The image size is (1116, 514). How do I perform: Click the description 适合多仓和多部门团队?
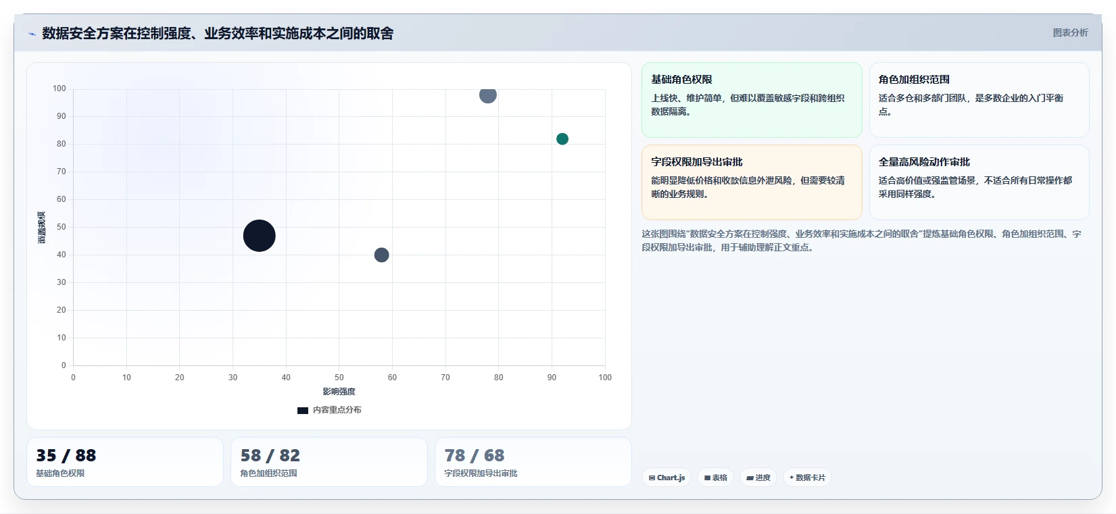coord(971,105)
